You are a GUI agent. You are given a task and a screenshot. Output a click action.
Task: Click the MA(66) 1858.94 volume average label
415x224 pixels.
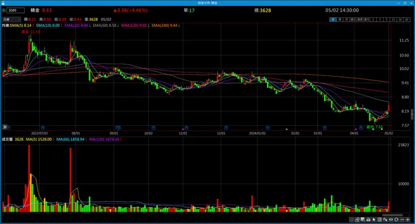tap(70, 139)
